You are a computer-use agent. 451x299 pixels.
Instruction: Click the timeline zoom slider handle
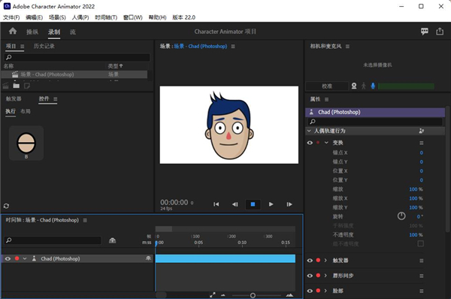[x=253, y=295]
